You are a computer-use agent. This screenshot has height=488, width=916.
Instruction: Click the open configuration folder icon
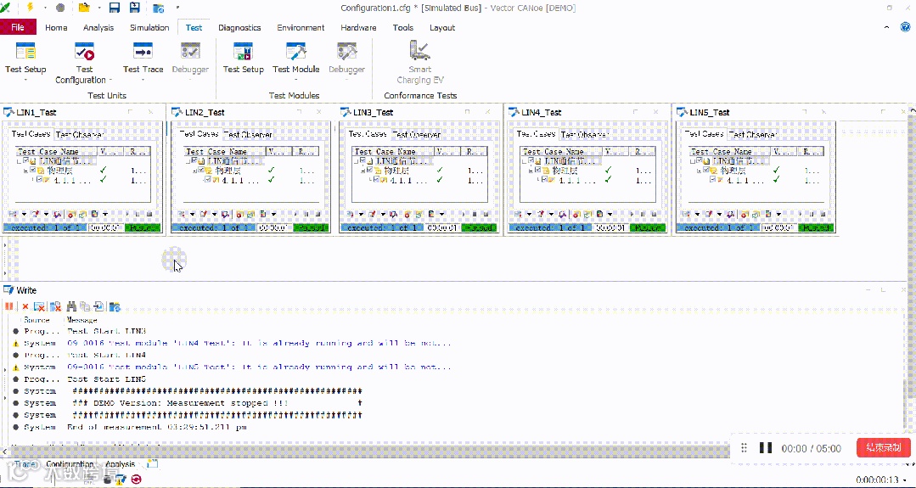[x=84, y=8]
